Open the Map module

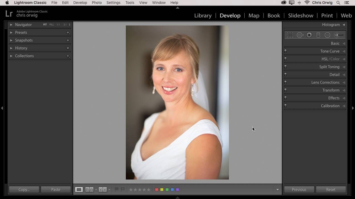[x=254, y=15]
